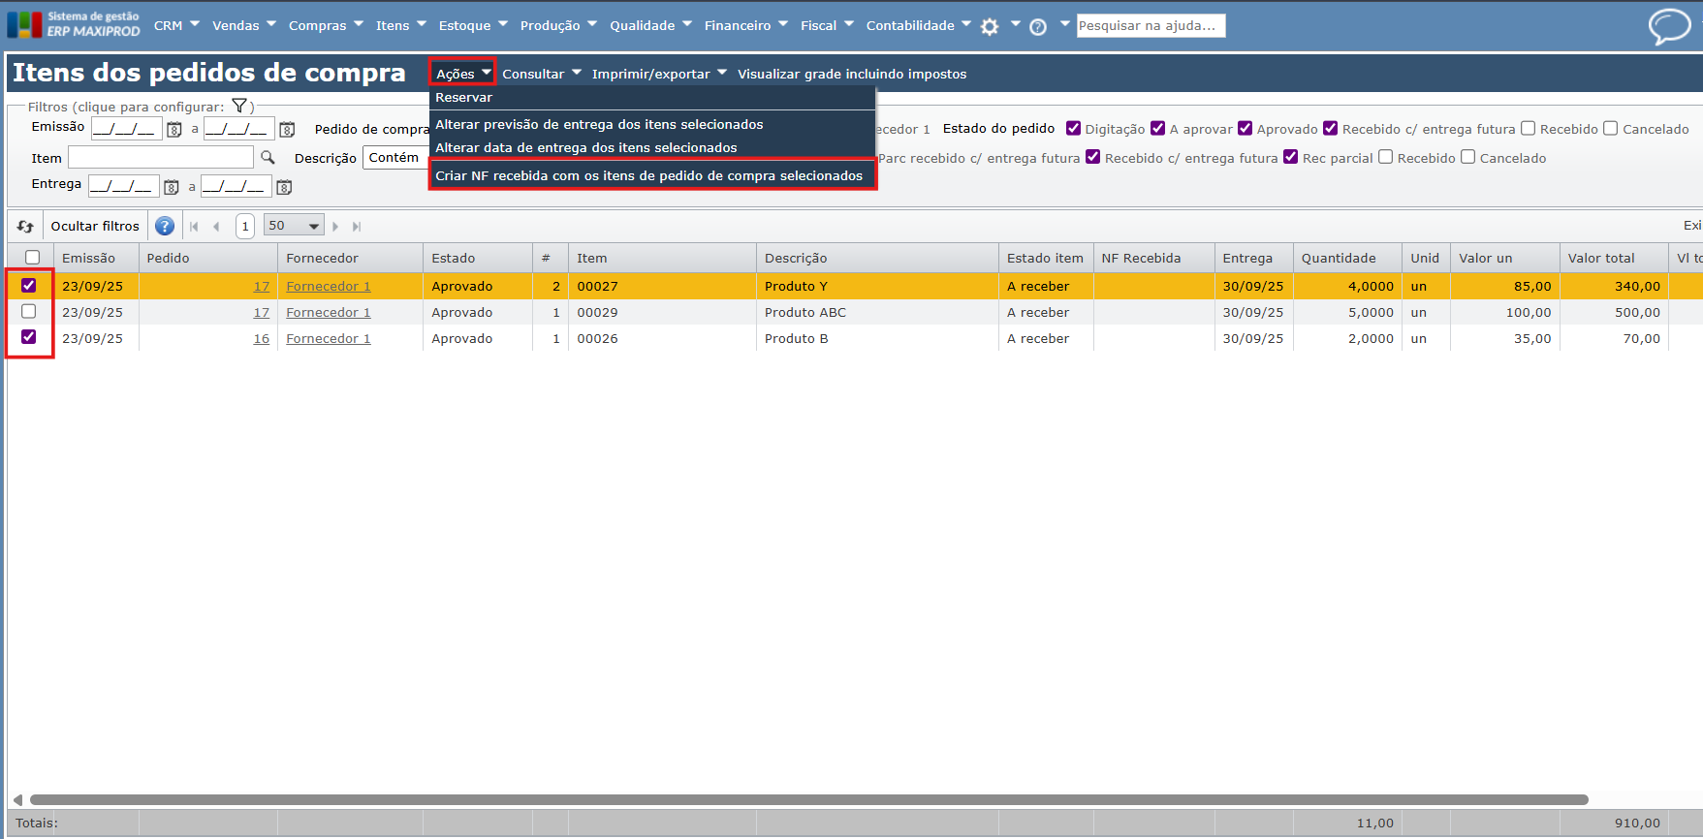Open calendar for Entrega end date
This screenshot has width=1703, height=839.
[284, 187]
